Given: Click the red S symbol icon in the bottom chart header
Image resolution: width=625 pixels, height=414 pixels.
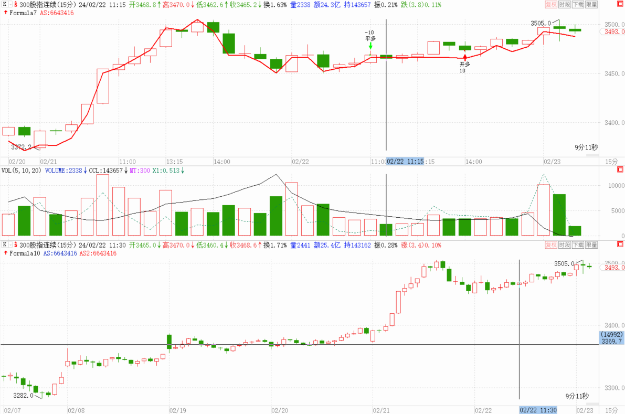Looking at the screenshot, I should pyautogui.click(x=16, y=245).
